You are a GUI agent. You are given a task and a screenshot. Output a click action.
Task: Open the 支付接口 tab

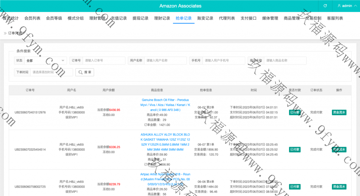[x=249, y=18]
